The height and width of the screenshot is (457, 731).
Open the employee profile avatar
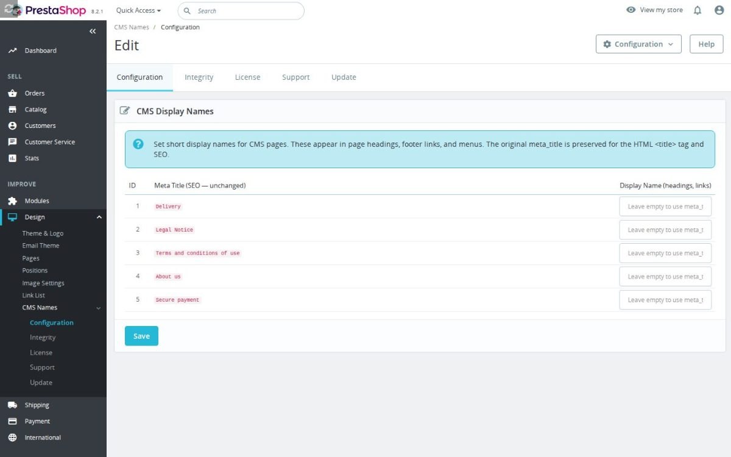click(x=719, y=10)
